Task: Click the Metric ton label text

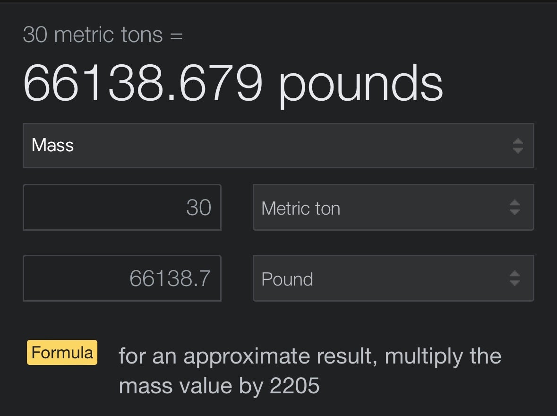Action: coord(300,208)
